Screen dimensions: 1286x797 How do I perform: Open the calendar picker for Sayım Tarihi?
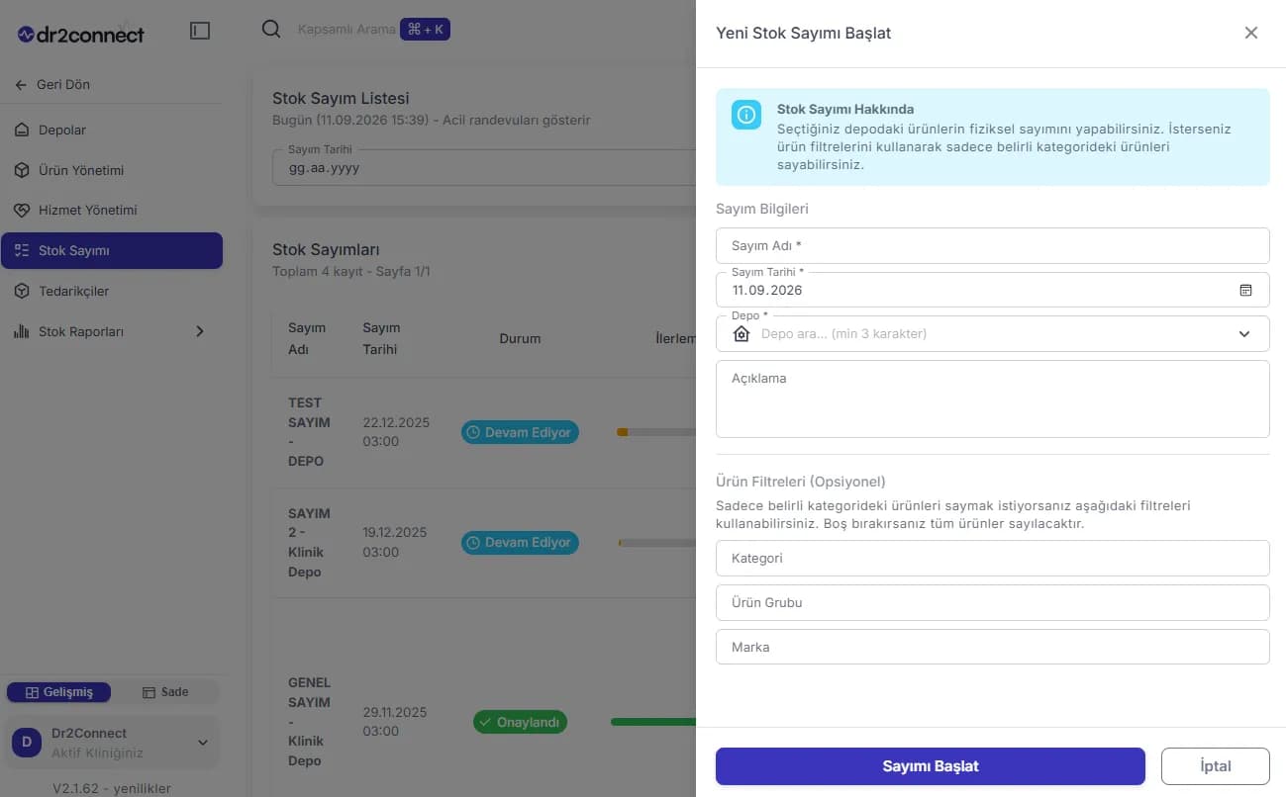coord(1245,290)
